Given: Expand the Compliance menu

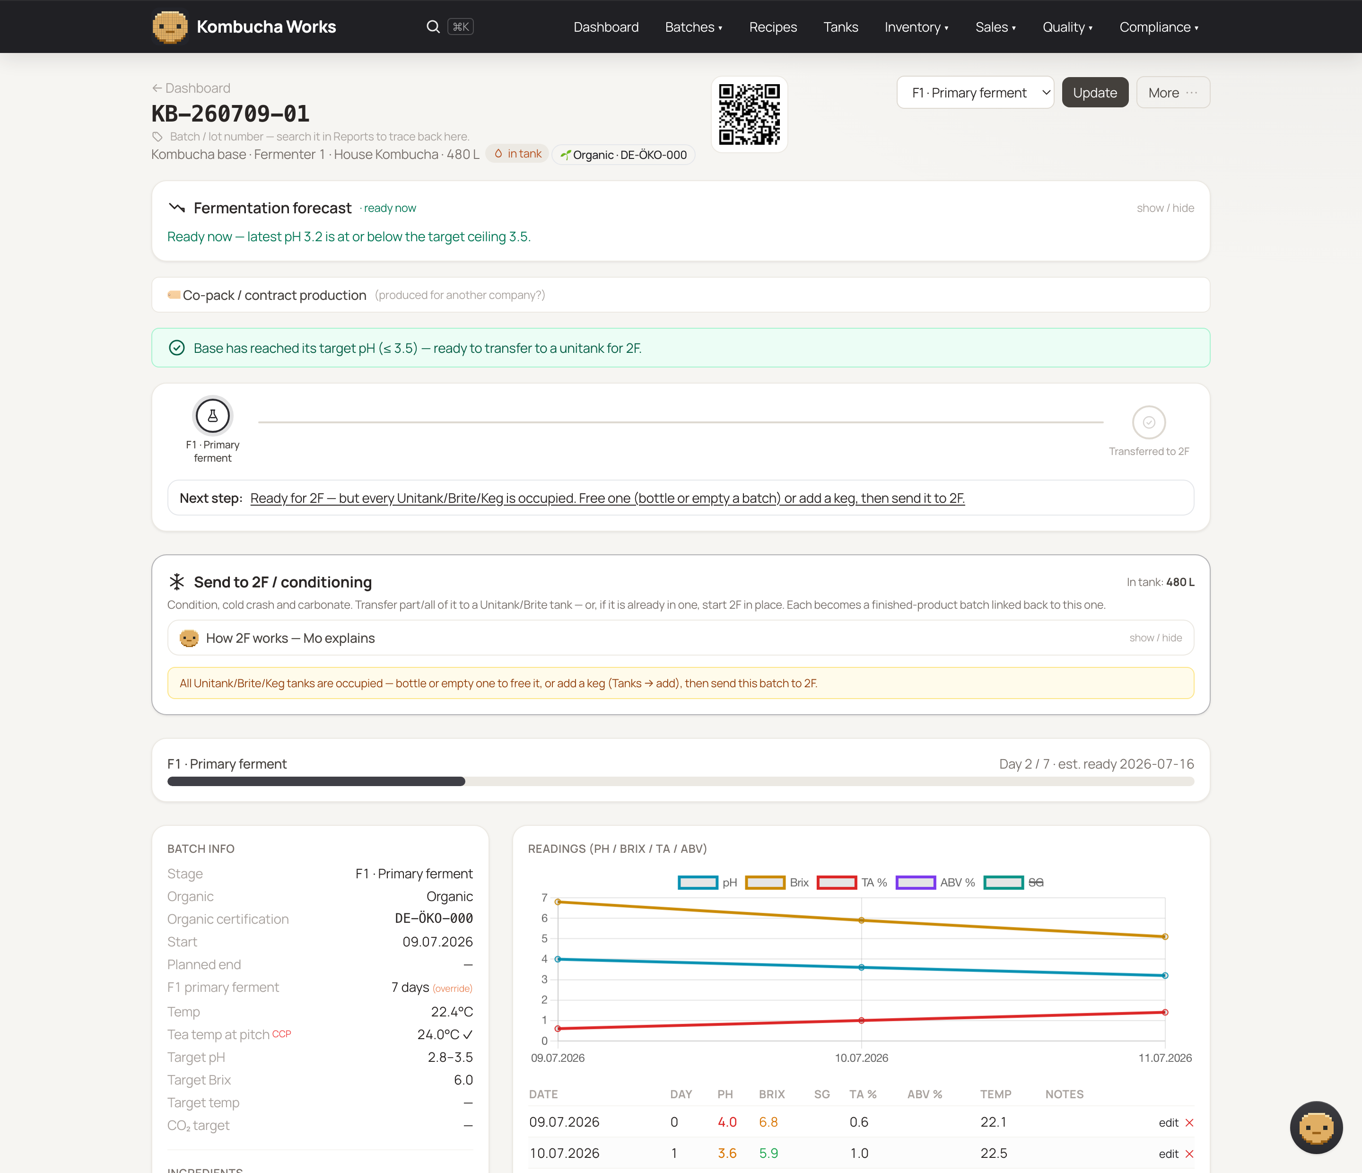Looking at the screenshot, I should point(1158,27).
